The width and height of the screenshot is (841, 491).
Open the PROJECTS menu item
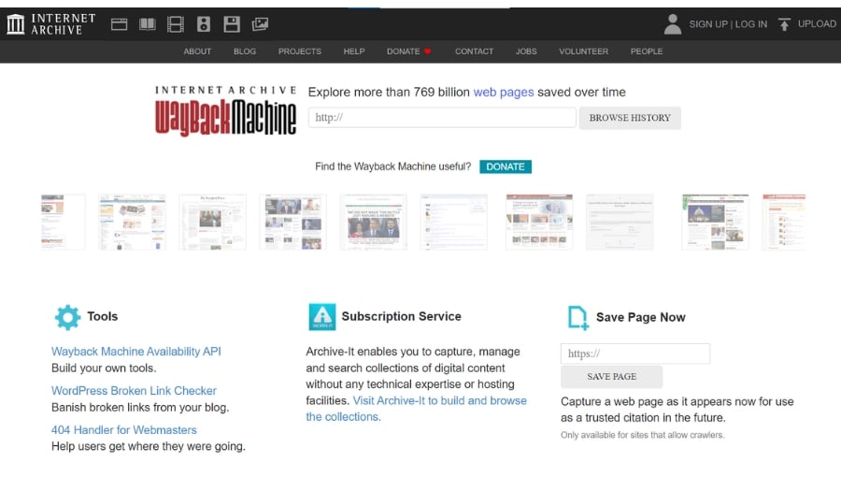coord(300,51)
